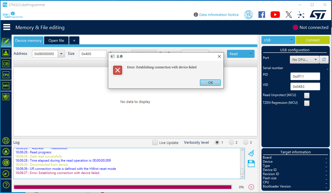Screen dimensions: 332x193
Task: Clear the log with the broom icon
Action: click(x=251, y=153)
